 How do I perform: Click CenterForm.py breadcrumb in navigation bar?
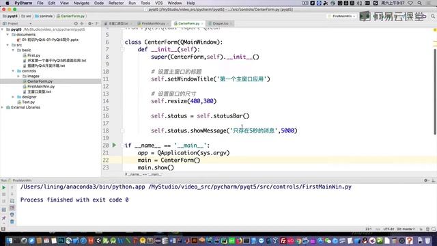[x=70, y=16]
